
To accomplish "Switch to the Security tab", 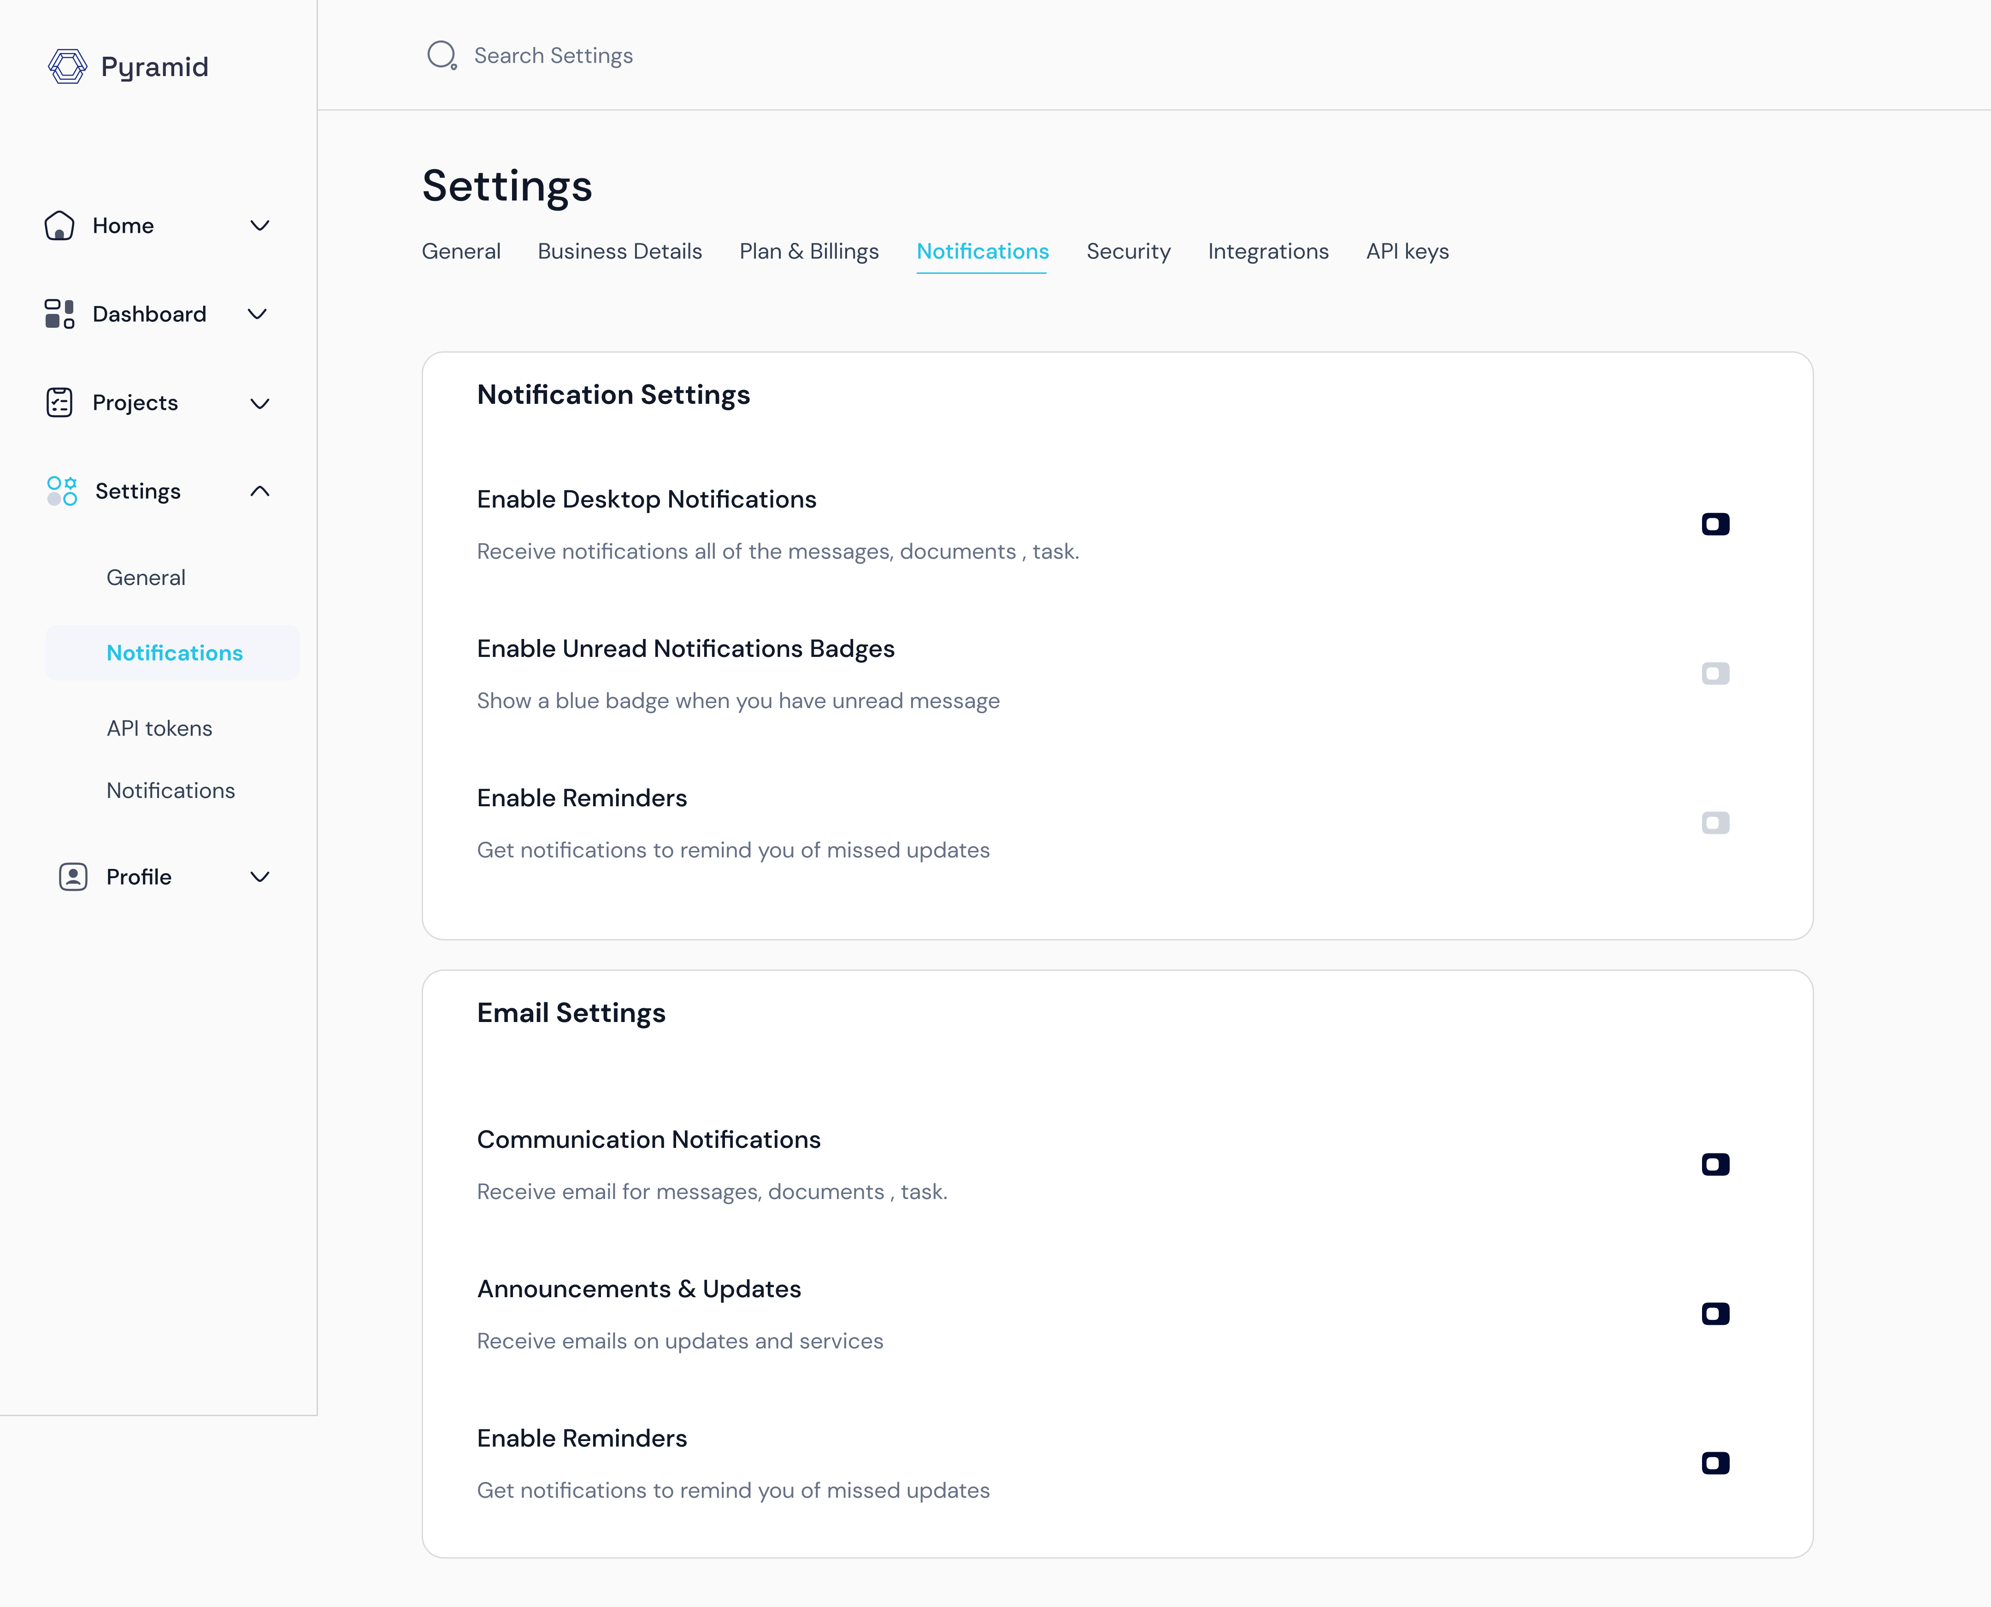I will (x=1127, y=252).
